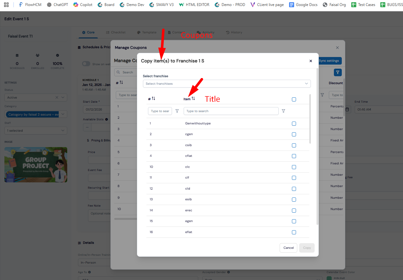Click the copy dialog vertical scrollbar
The width and height of the screenshot is (403, 280).
[311, 119]
